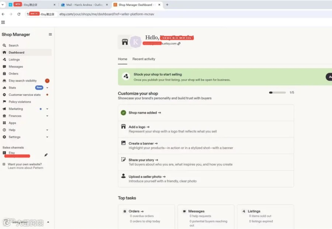Click the storefront icon beside Add a logo
Viewport: 332px width, 229px height.
point(123,126)
